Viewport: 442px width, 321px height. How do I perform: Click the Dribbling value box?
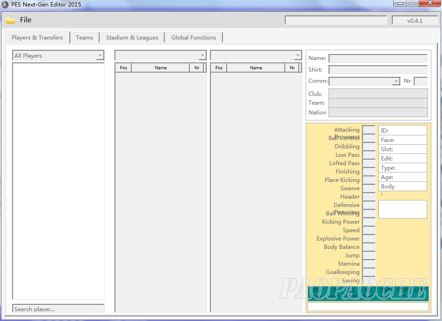[368, 147]
